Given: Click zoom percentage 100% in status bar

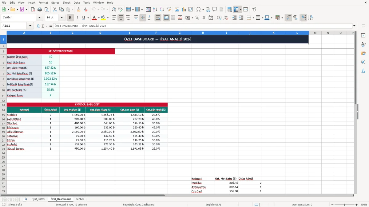Looking at the screenshot, I should click(364, 205).
